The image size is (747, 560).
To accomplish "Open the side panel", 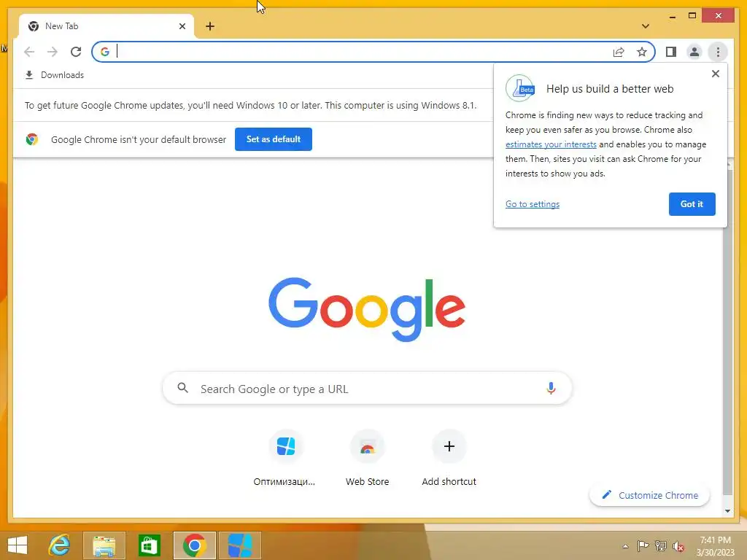I will point(671,52).
